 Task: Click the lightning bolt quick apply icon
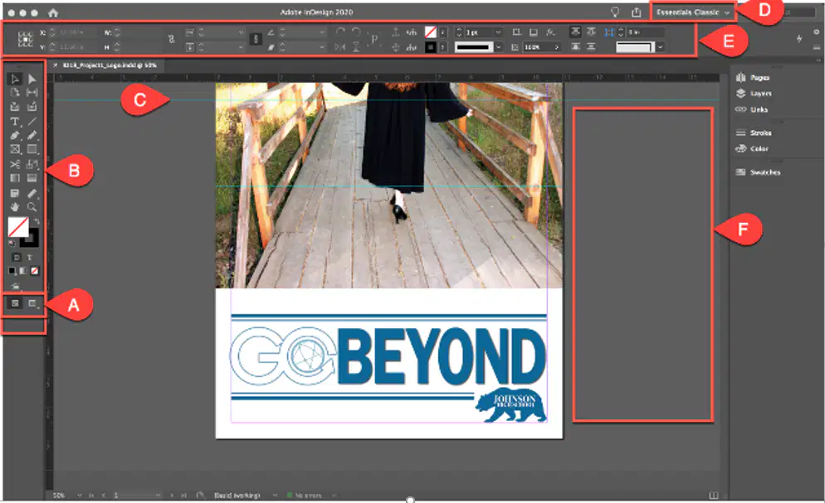[799, 38]
